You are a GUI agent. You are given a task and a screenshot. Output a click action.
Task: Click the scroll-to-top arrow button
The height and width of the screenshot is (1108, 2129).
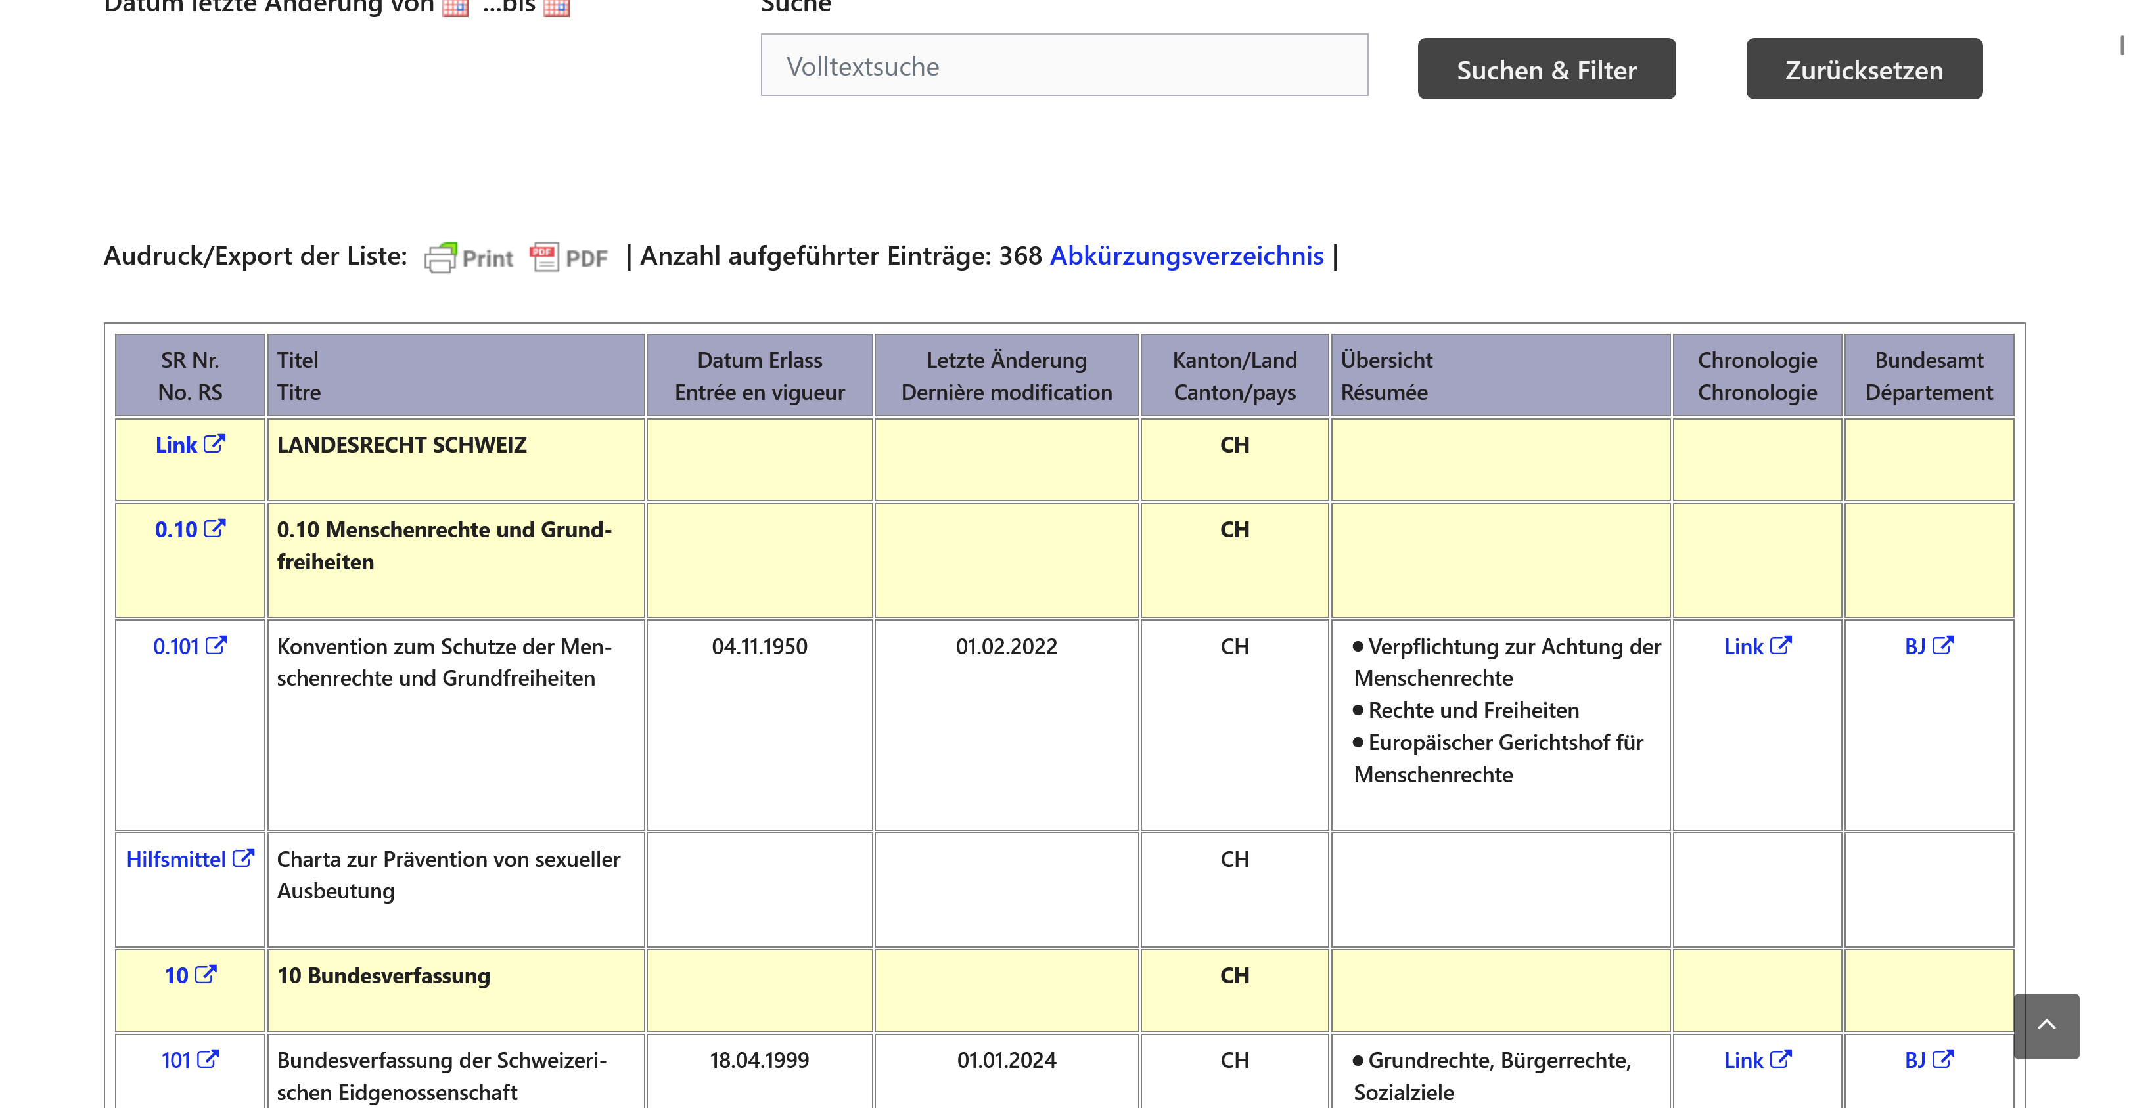click(x=2046, y=1025)
